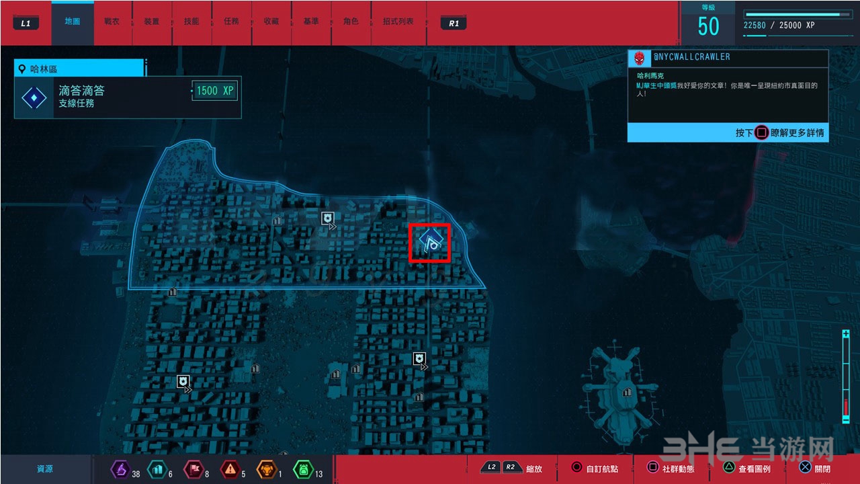This screenshot has width=860, height=484.
Task: Click the square 社群動態 social feed prompt
Action: pos(671,469)
